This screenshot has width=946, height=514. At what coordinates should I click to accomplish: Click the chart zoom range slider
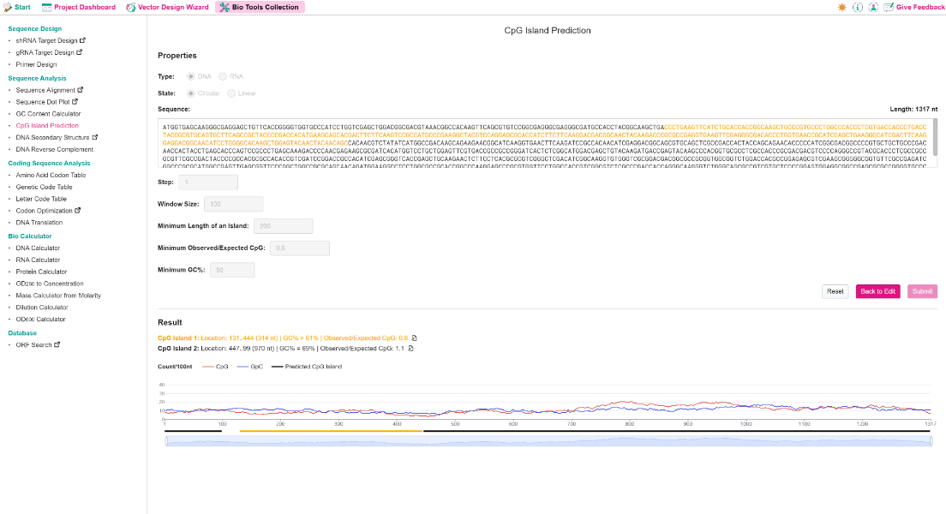click(x=549, y=441)
